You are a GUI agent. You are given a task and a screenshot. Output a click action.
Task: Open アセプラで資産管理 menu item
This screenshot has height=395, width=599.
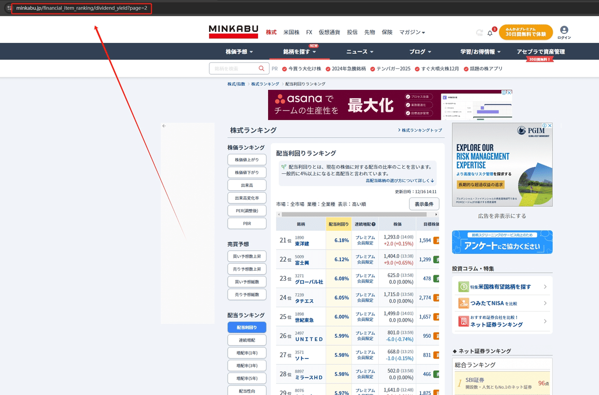pyautogui.click(x=541, y=51)
